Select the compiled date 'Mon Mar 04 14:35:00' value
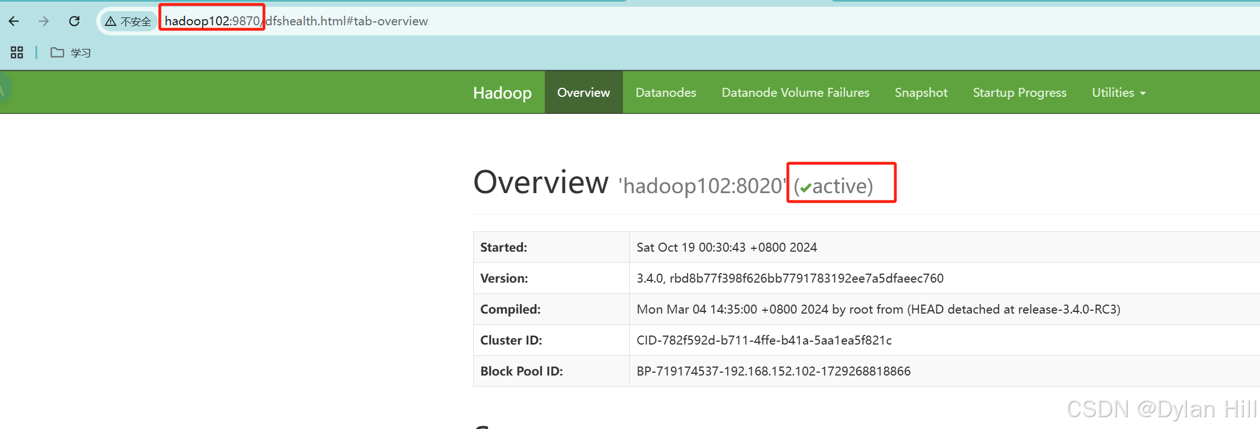The height and width of the screenshot is (429, 1260). click(x=878, y=309)
